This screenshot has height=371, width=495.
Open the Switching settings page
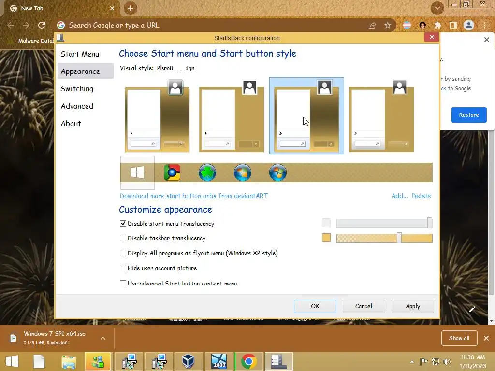pyautogui.click(x=77, y=89)
